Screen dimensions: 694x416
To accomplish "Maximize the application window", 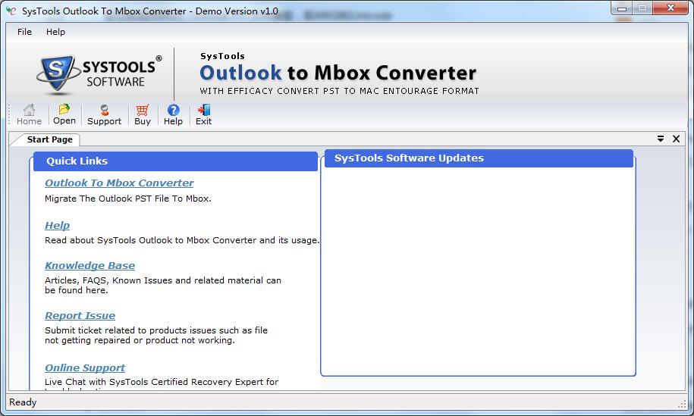I will click(x=642, y=8).
